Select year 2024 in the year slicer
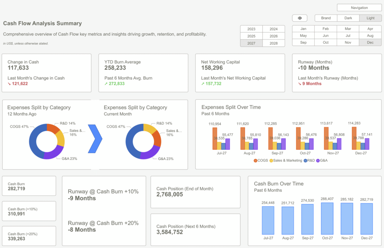This screenshot has height=248, width=384. [274, 29]
